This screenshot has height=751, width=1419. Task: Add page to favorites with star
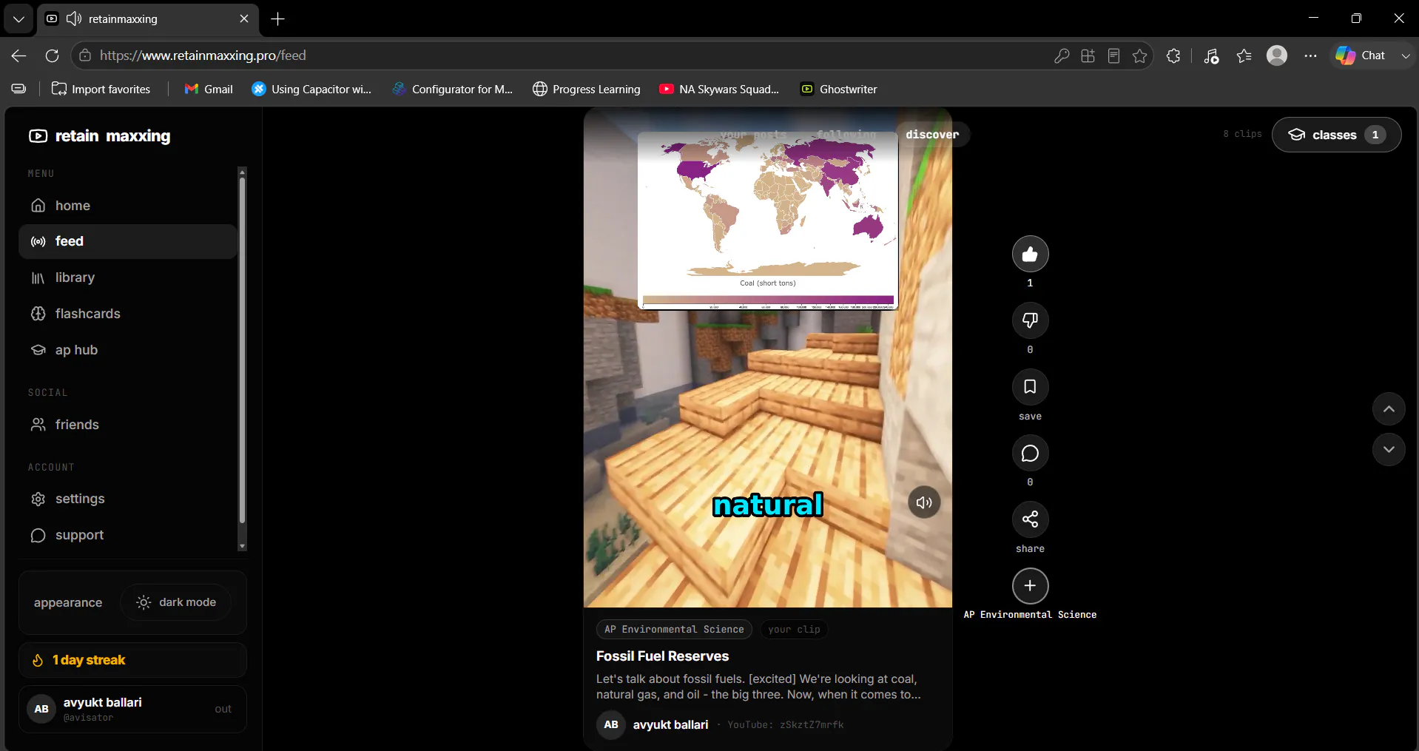(1140, 55)
